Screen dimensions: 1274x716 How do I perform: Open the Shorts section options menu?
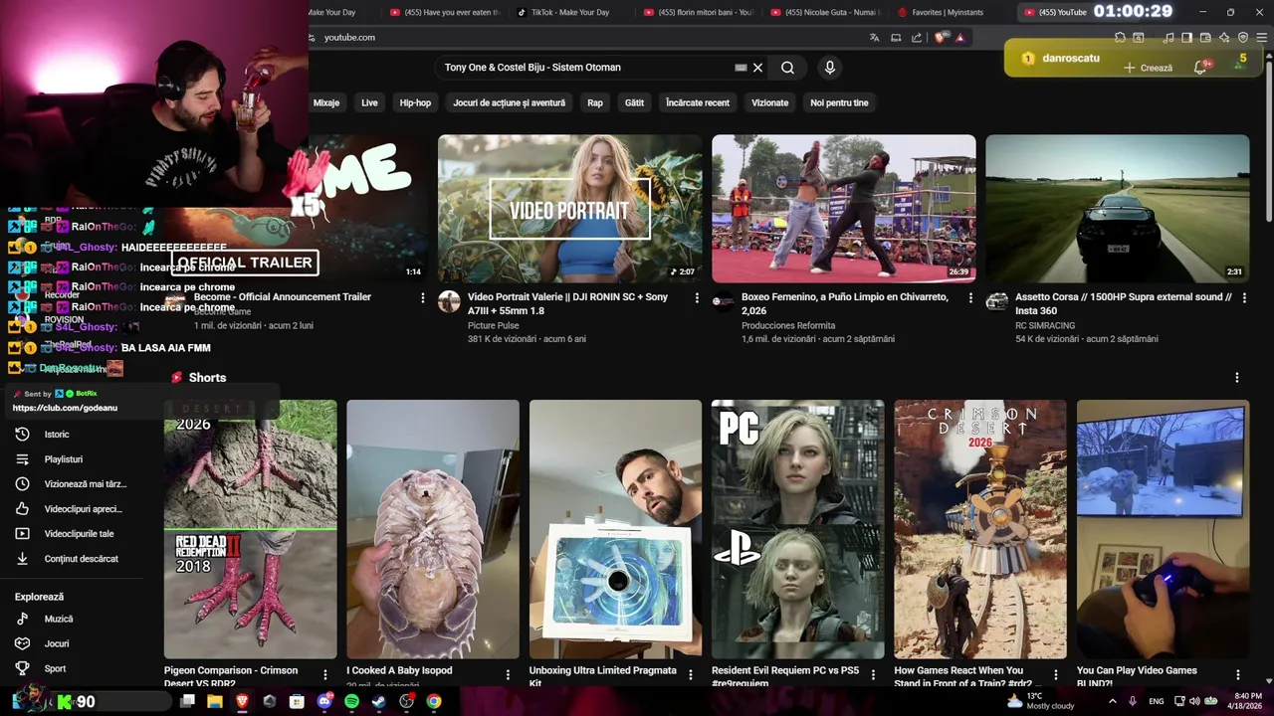(1237, 378)
